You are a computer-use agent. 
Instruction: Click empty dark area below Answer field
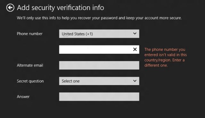[99, 110]
